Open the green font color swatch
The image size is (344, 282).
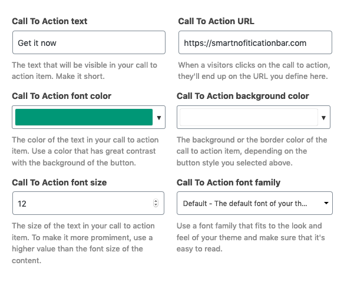(84, 117)
